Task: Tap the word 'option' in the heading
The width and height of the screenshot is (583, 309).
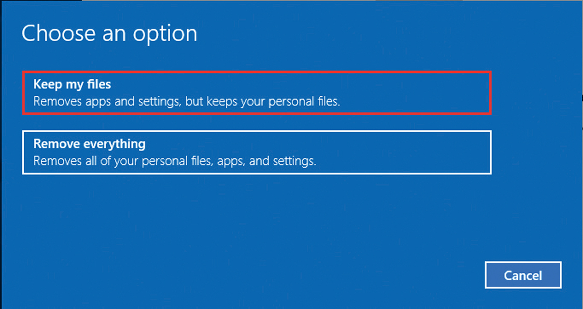Action: (x=165, y=34)
